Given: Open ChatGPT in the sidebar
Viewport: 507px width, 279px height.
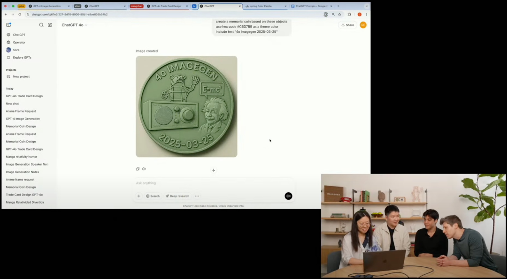Looking at the screenshot, I should pyautogui.click(x=19, y=35).
